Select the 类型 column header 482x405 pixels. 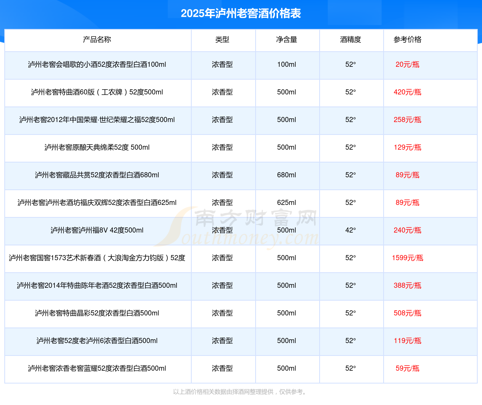pos(222,39)
